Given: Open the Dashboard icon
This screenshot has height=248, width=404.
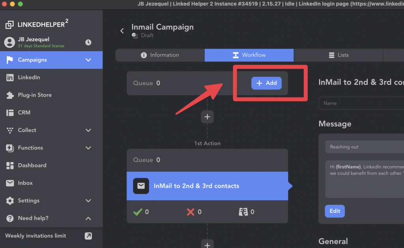Looking at the screenshot, I should 10,165.
